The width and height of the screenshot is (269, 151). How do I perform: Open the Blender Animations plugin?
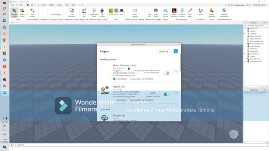224,13
